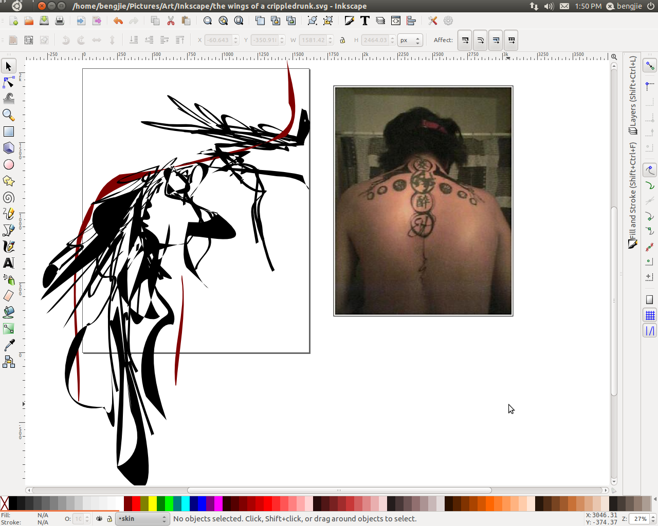The image size is (658, 526).
Task: Open XML editor dialog
Action: [x=396, y=21]
